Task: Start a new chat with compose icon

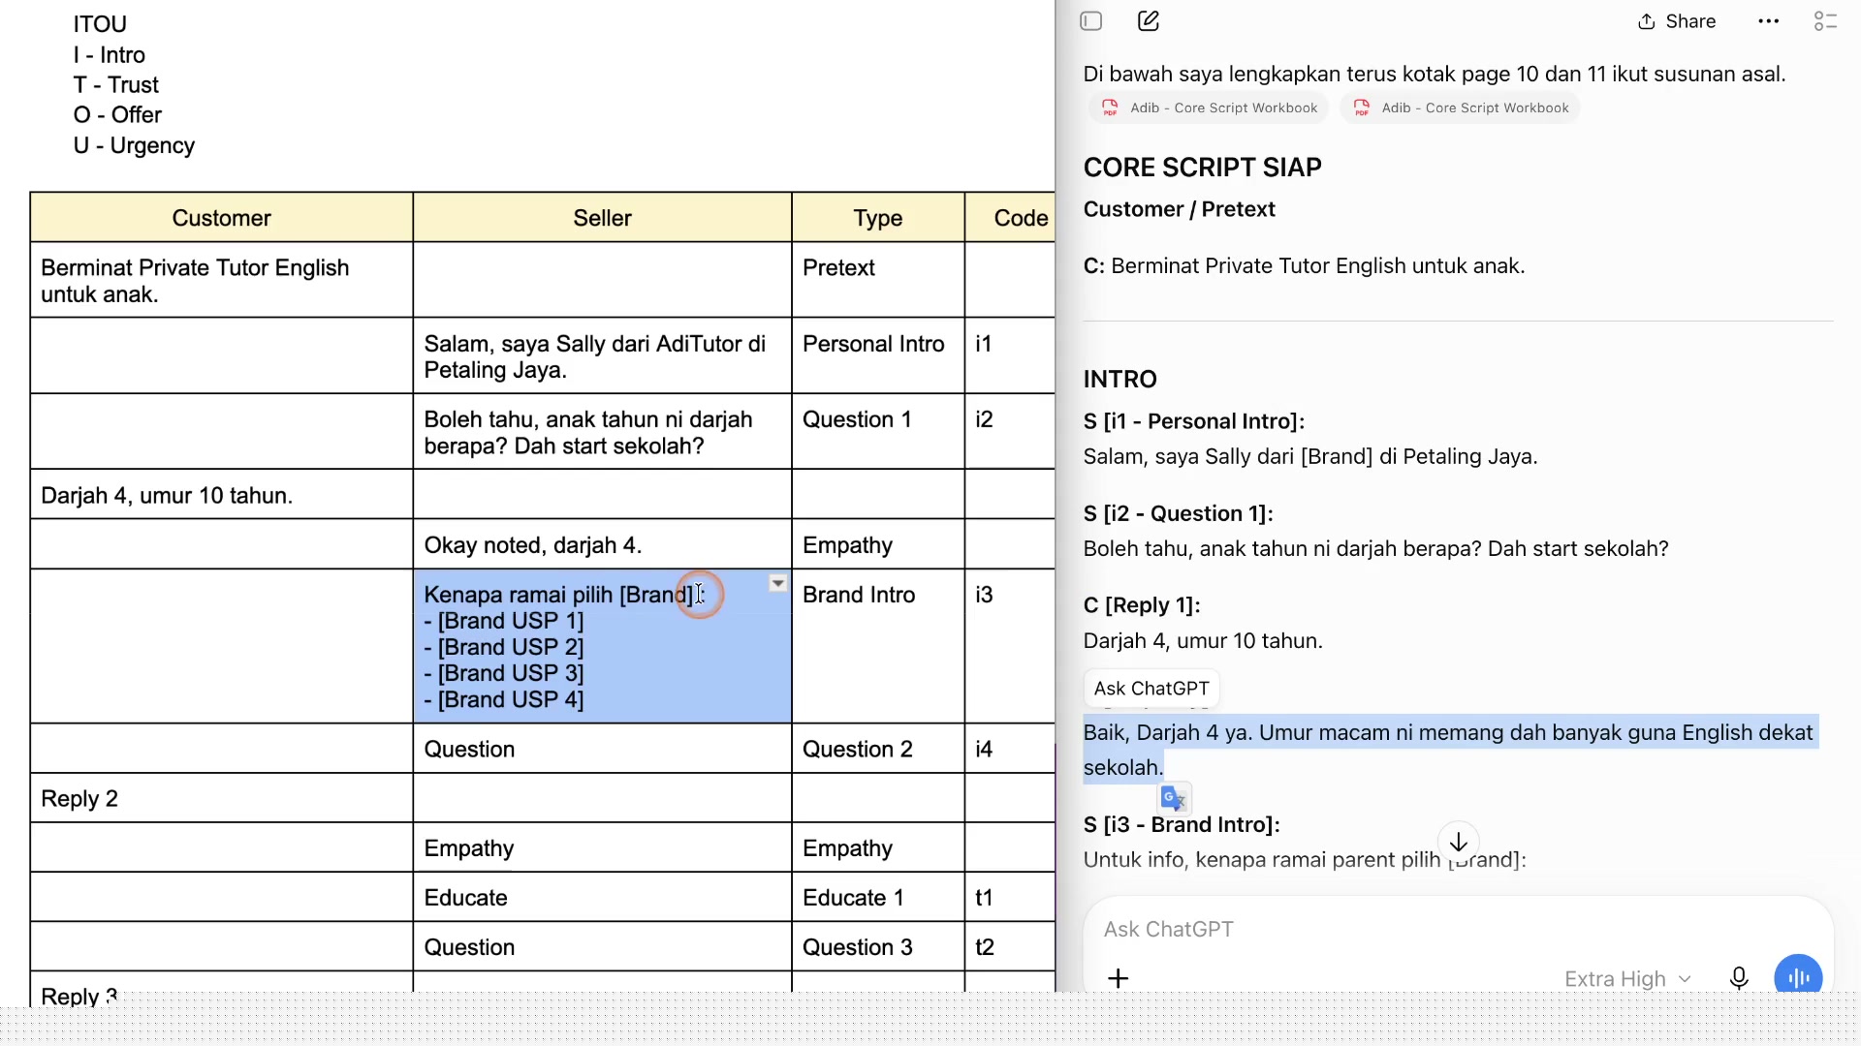Action: (x=1149, y=21)
